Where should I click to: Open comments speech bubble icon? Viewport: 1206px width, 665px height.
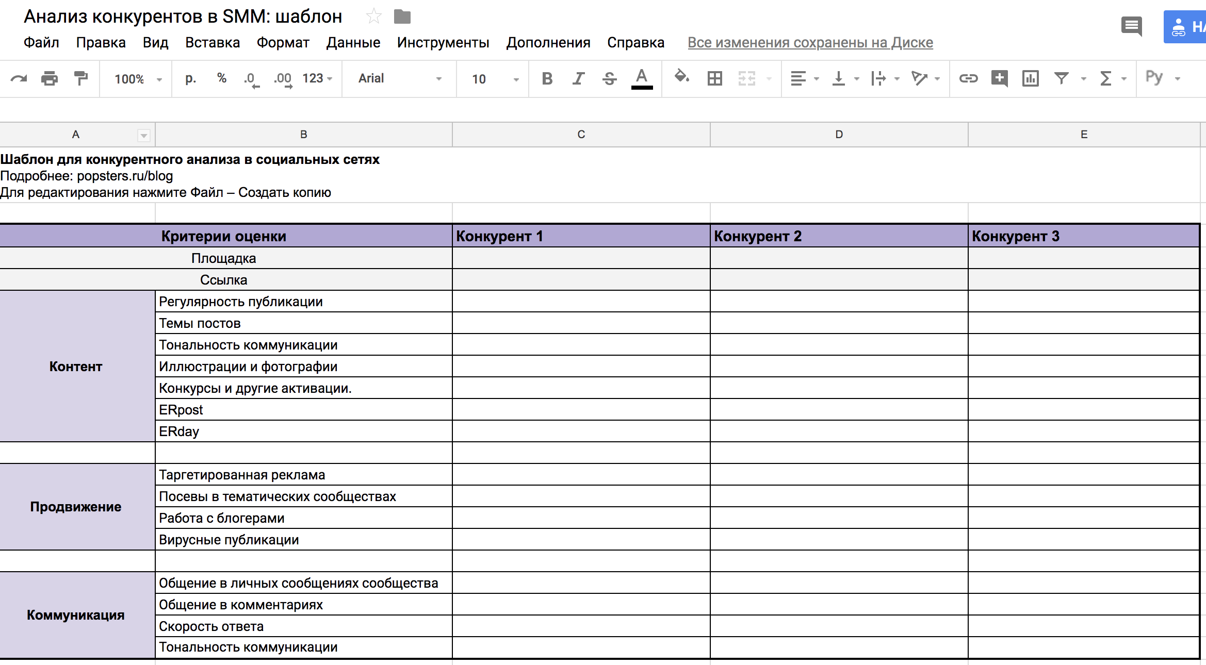1132,26
